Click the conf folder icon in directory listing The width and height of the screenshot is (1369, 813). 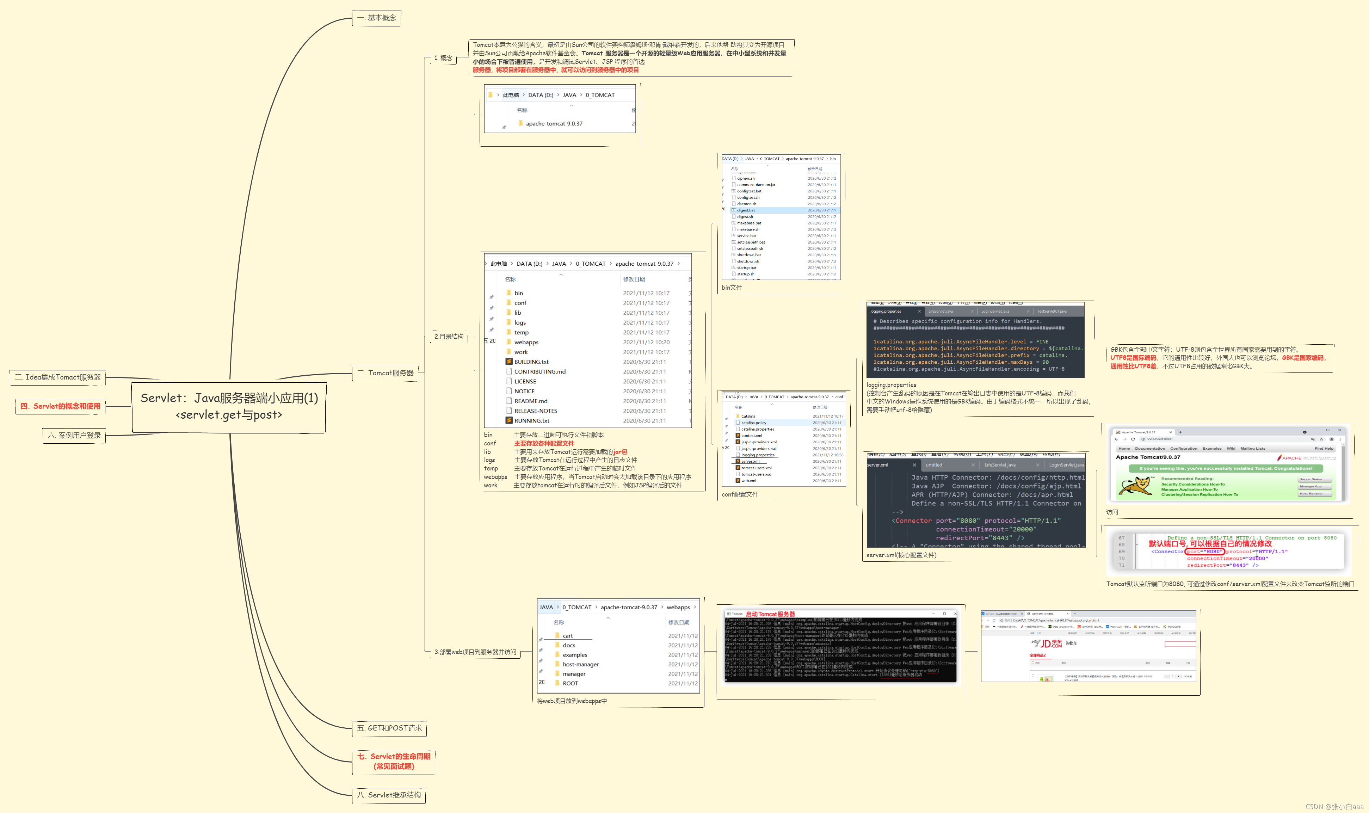click(508, 302)
